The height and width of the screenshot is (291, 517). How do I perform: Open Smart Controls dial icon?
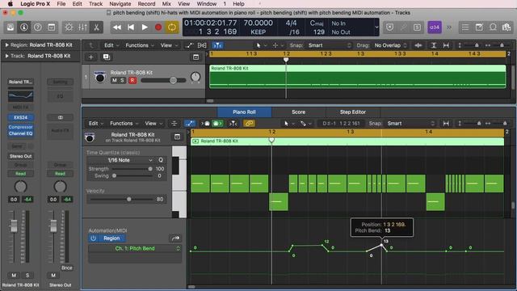pos(69,27)
